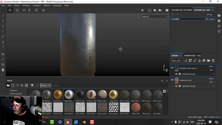Click the video camera icon in viewport toolbar

[x=160, y=10]
